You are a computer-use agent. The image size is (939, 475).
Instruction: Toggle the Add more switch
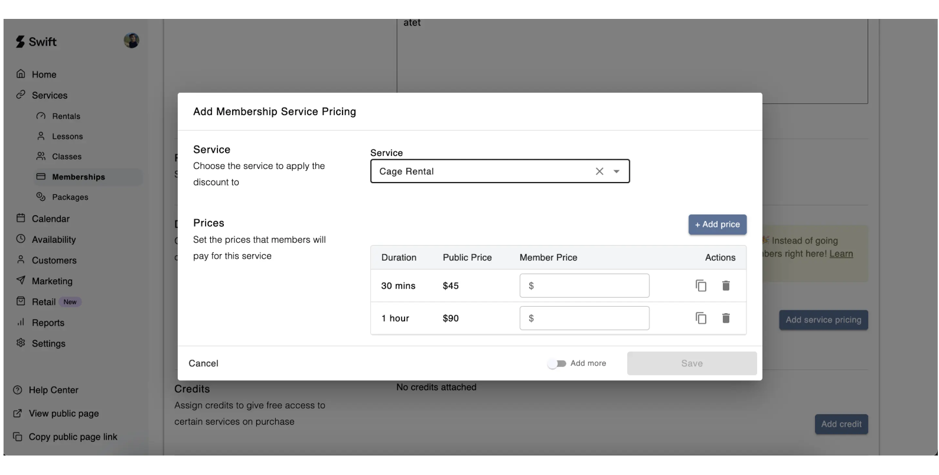pos(556,363)
